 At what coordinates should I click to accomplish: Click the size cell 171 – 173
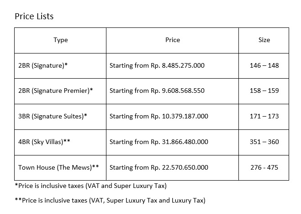click(x=264, y=116)
